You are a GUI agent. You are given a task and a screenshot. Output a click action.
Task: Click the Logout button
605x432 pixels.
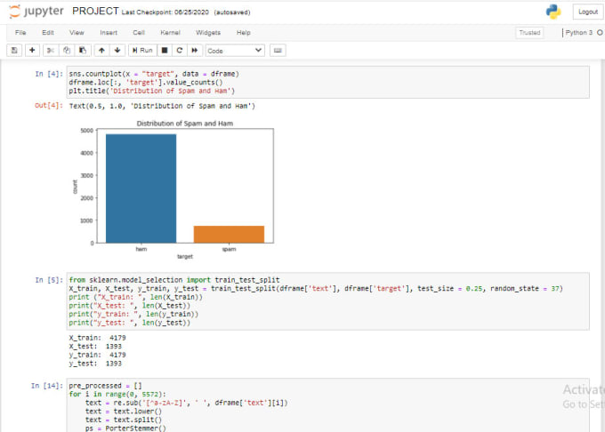pos(587,12)
